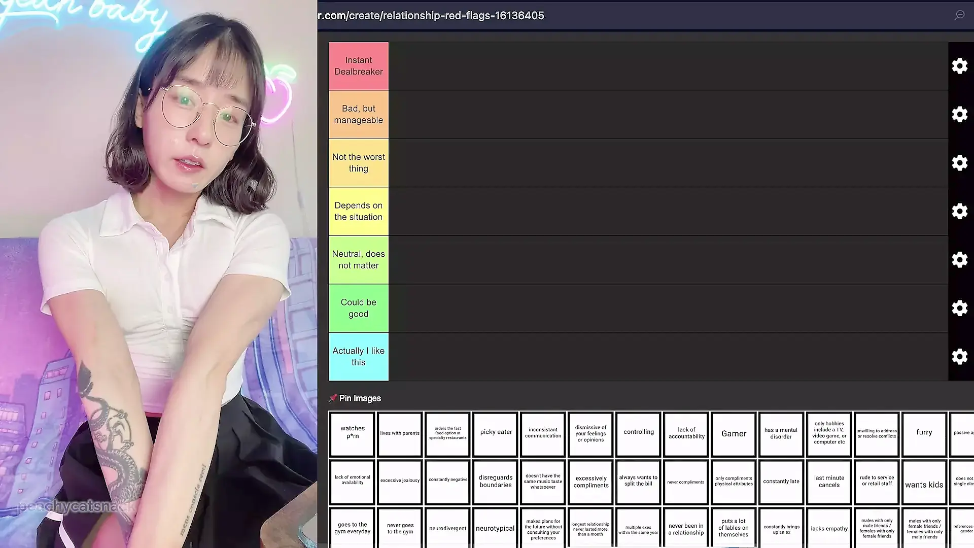974x548 pixels.
Task: Open settings gear for Bad but manageable row
Action: click(x=959, y=114)
